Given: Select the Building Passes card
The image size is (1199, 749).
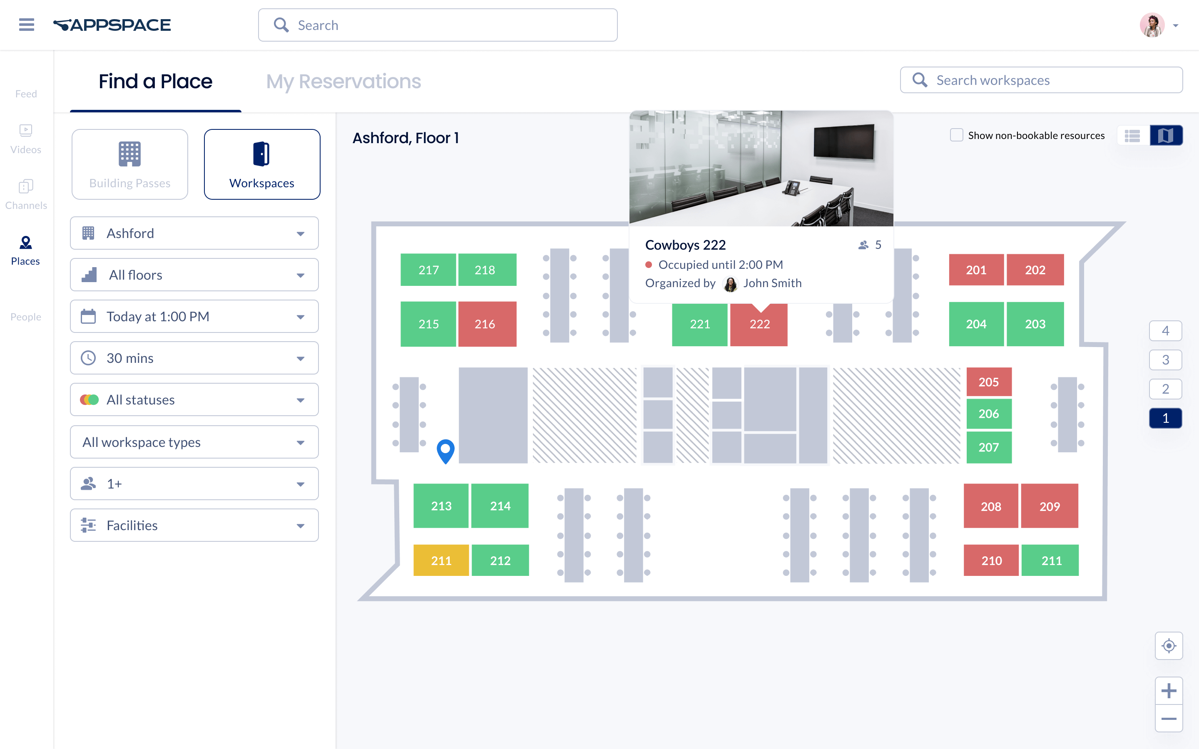Looking at the screenshot, I should pos(130,164).
